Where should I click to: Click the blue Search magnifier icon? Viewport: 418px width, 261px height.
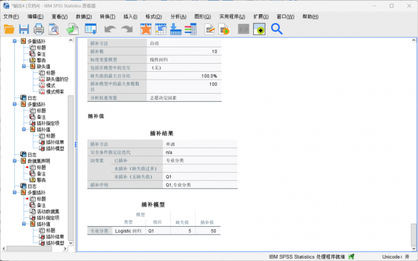click(277, 29)
